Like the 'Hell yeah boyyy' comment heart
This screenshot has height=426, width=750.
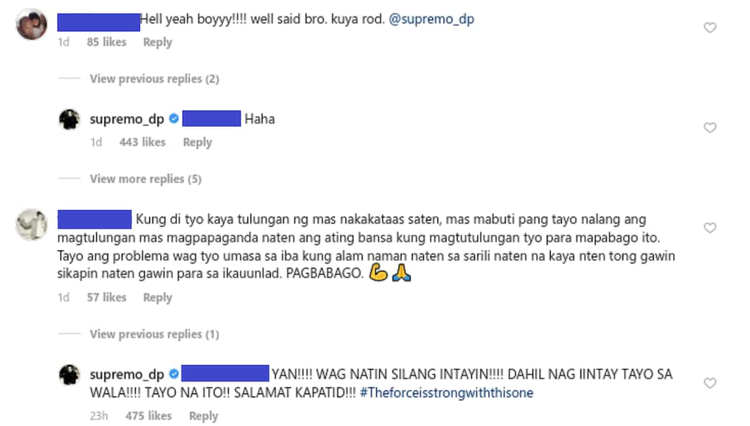click(x=710, y=27)
